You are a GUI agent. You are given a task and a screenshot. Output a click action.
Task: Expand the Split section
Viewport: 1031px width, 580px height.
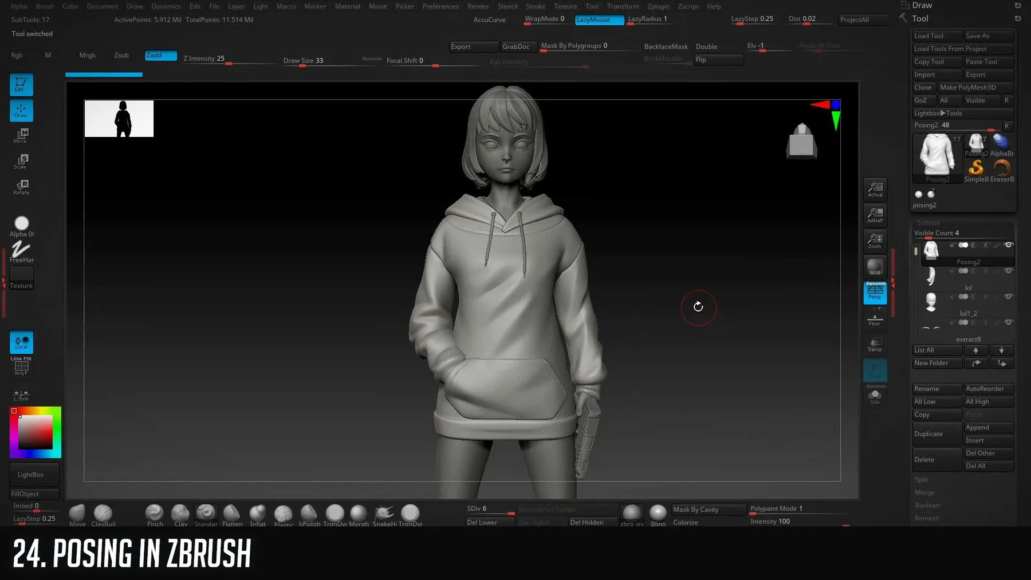tap(921, 480)
